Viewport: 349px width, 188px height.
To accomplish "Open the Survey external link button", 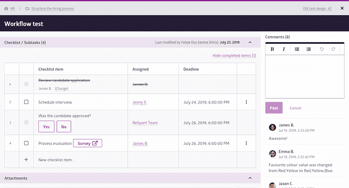I will coord(87,143).
